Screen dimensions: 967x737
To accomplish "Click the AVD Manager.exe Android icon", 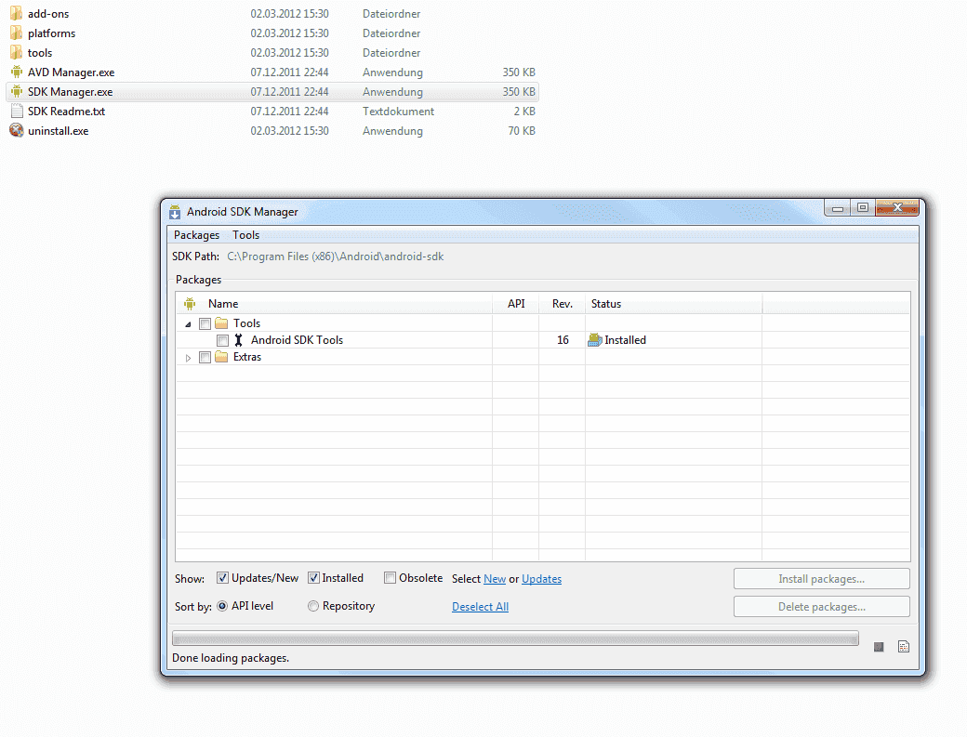I will [x=17, y=72].
